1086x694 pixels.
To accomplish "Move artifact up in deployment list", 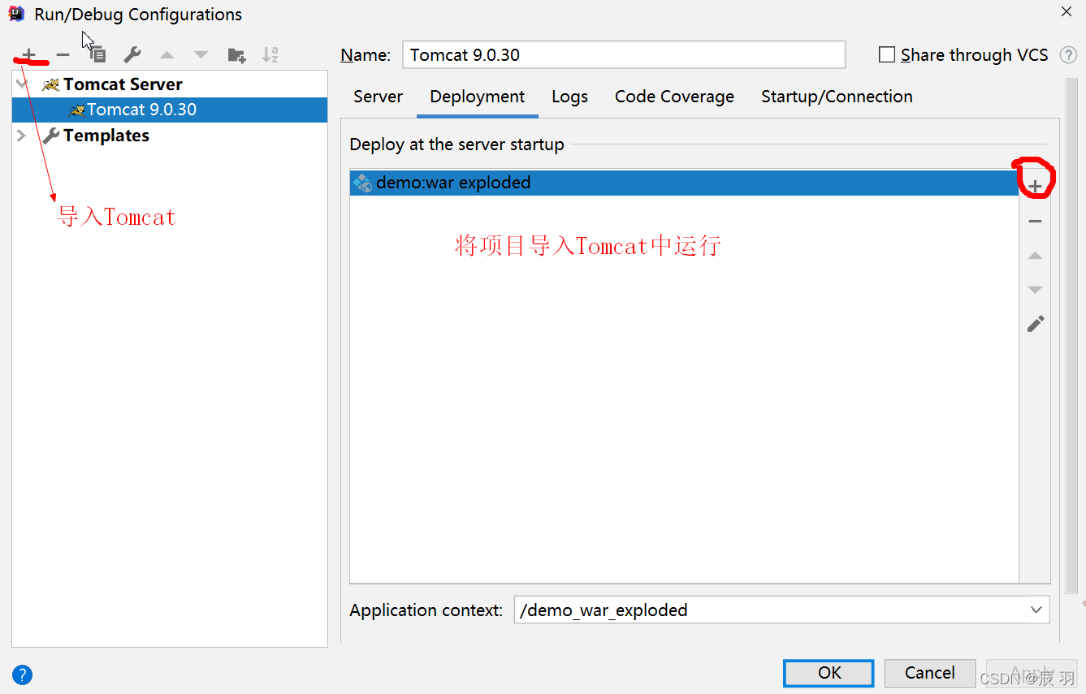I will (x=1035, y=255).
